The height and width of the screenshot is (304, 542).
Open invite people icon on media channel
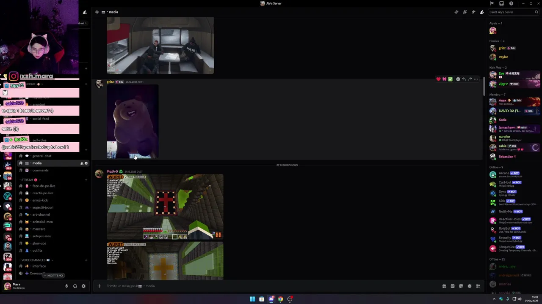pyautogui.click(x=82, y=163)
